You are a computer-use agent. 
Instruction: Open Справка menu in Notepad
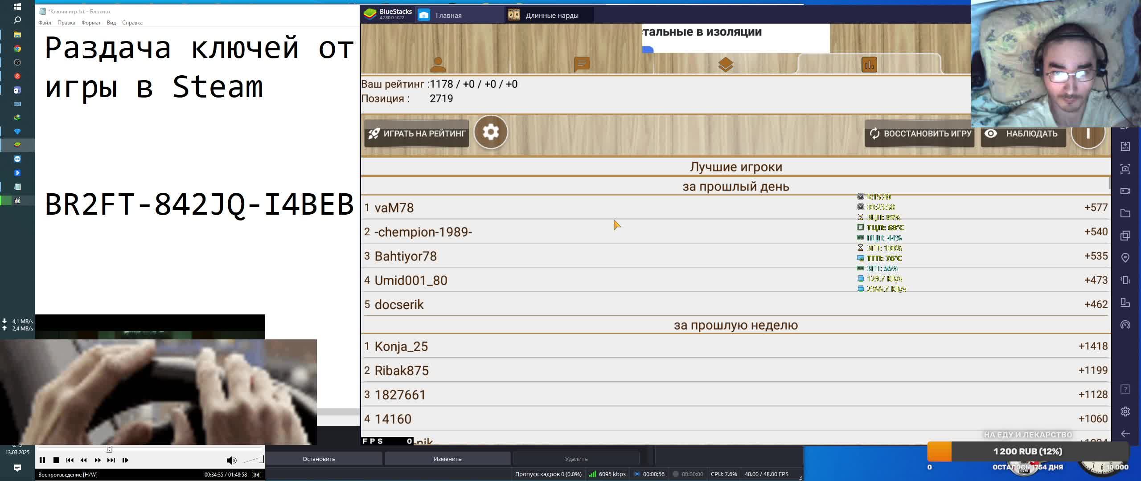click(132, 23)
